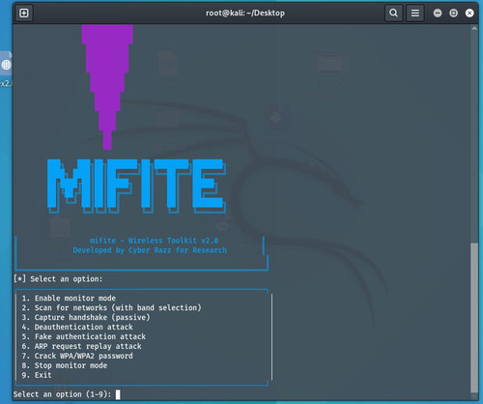Click the 'Capture handshake (passive)' line

coord(86,317)
